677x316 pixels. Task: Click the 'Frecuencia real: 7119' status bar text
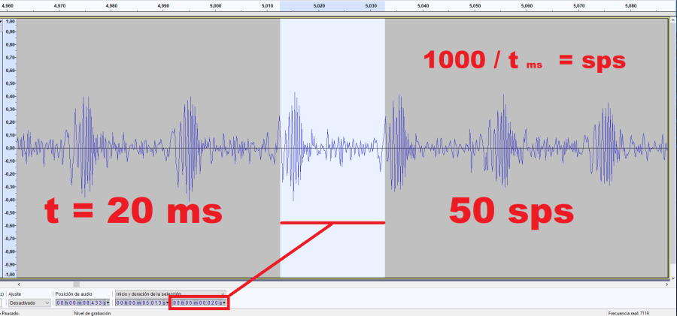(x=630, y=313)
